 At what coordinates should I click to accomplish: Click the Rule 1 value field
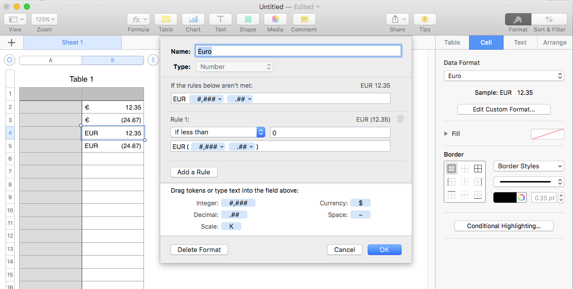330,132
